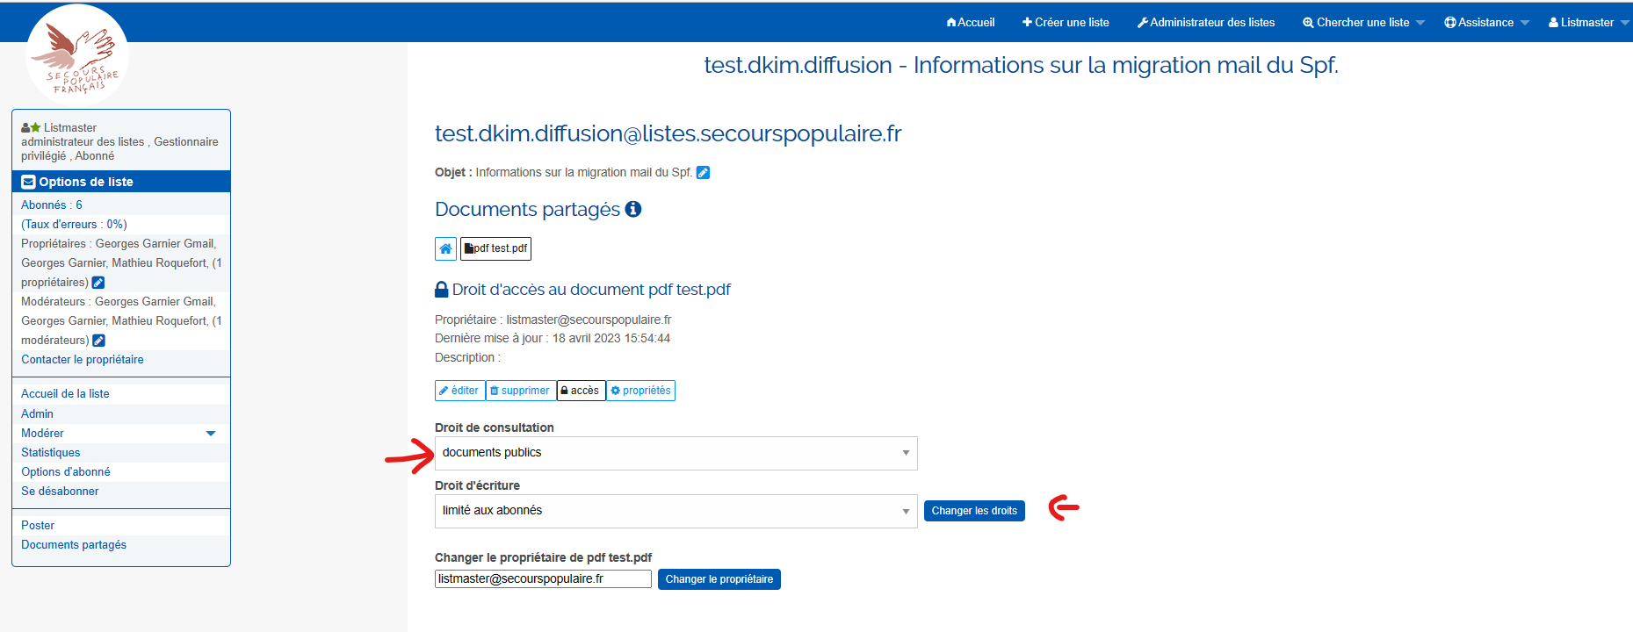Viewport: 1633px width, 632px height.
Task: Click the Changer le propriétaire button
Action: click(719, 579)
